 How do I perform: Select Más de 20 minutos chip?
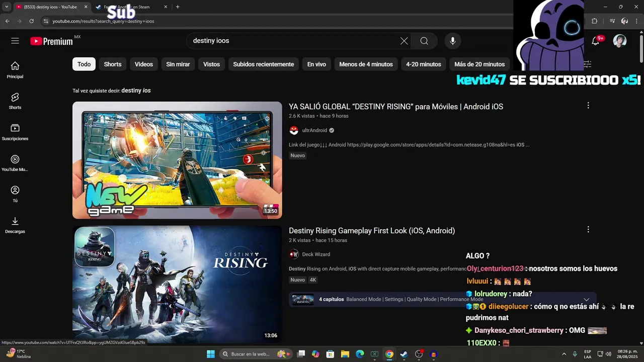(x=479, y=64)
